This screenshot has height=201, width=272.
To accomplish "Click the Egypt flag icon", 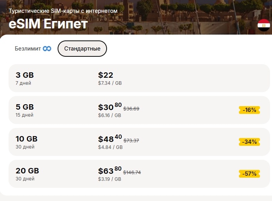I will [x=264, y=25].
